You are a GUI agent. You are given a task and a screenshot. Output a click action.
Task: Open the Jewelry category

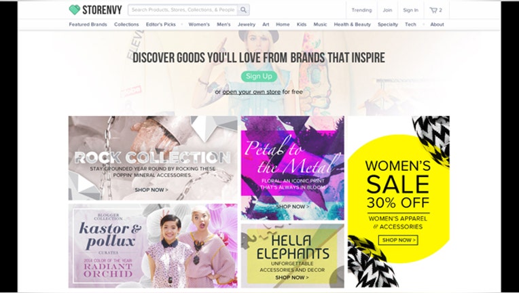tap(247, 24)
